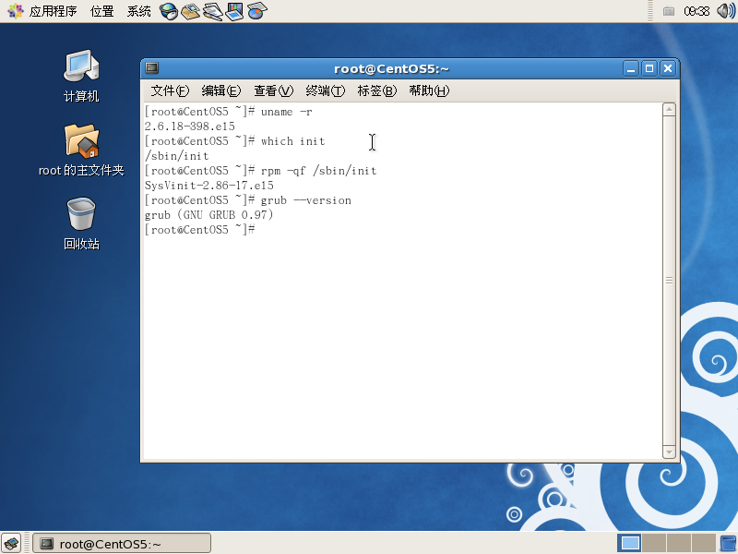
Task: Open the trash applet in bottom panel
Action: pos(728,543)
